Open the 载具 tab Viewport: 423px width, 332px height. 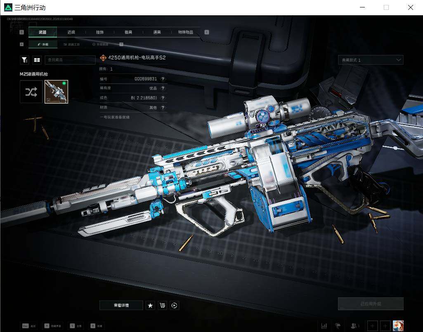(128, 32)
